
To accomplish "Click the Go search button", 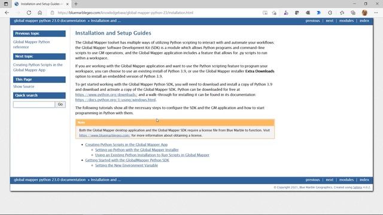I will 60,105.
